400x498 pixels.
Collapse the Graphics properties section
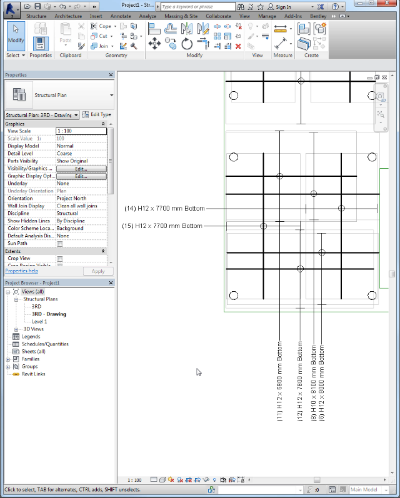tap(103, 124)
